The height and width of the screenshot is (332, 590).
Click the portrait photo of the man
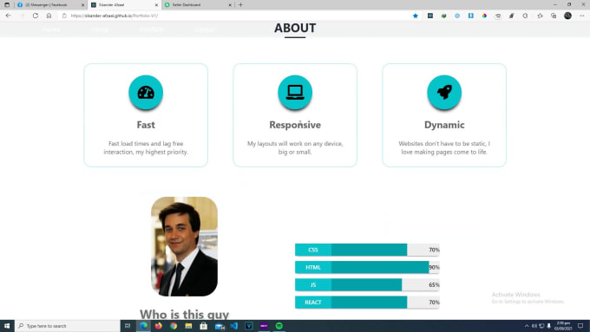point(184,246)
